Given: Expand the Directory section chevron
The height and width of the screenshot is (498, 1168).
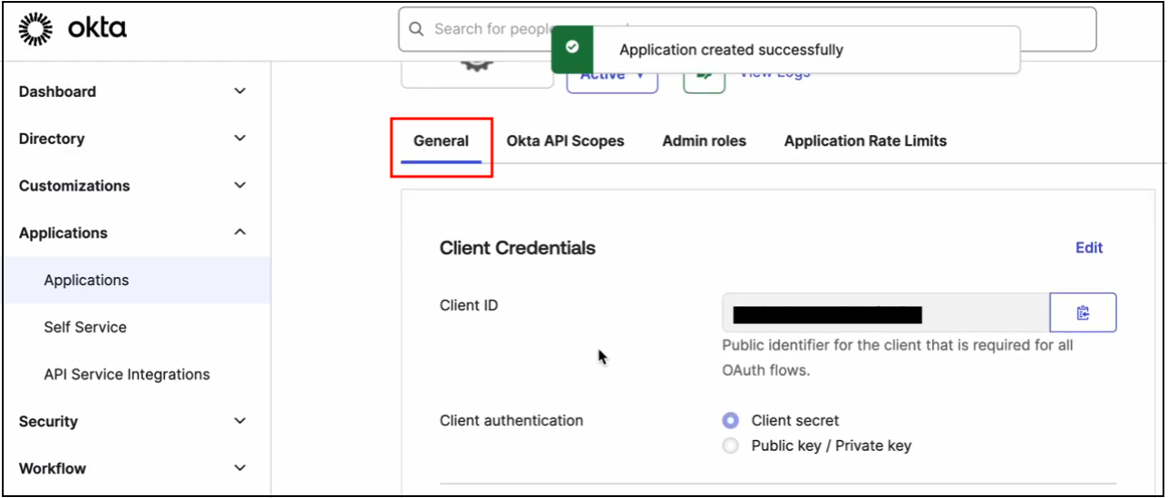Looking at the screenshot, I should (239, 139).
